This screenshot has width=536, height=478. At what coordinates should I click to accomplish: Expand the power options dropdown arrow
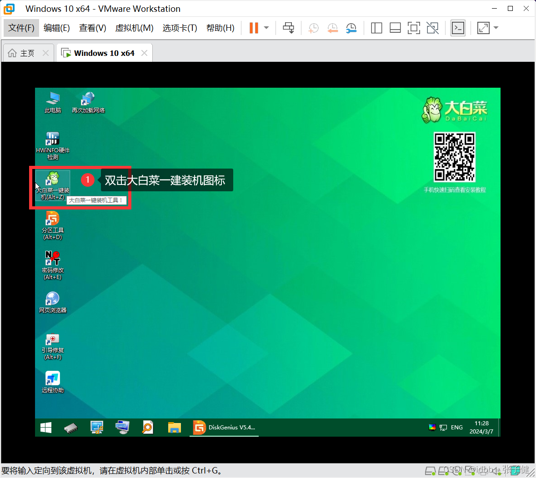[266, 28]
